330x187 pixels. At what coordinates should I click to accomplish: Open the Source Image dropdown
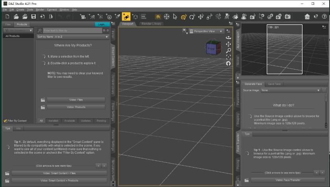(x=291, y=91)
